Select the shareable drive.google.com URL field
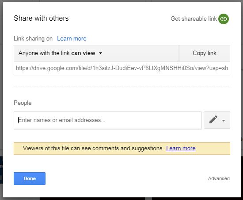243x200 pixels. [122, 68]
